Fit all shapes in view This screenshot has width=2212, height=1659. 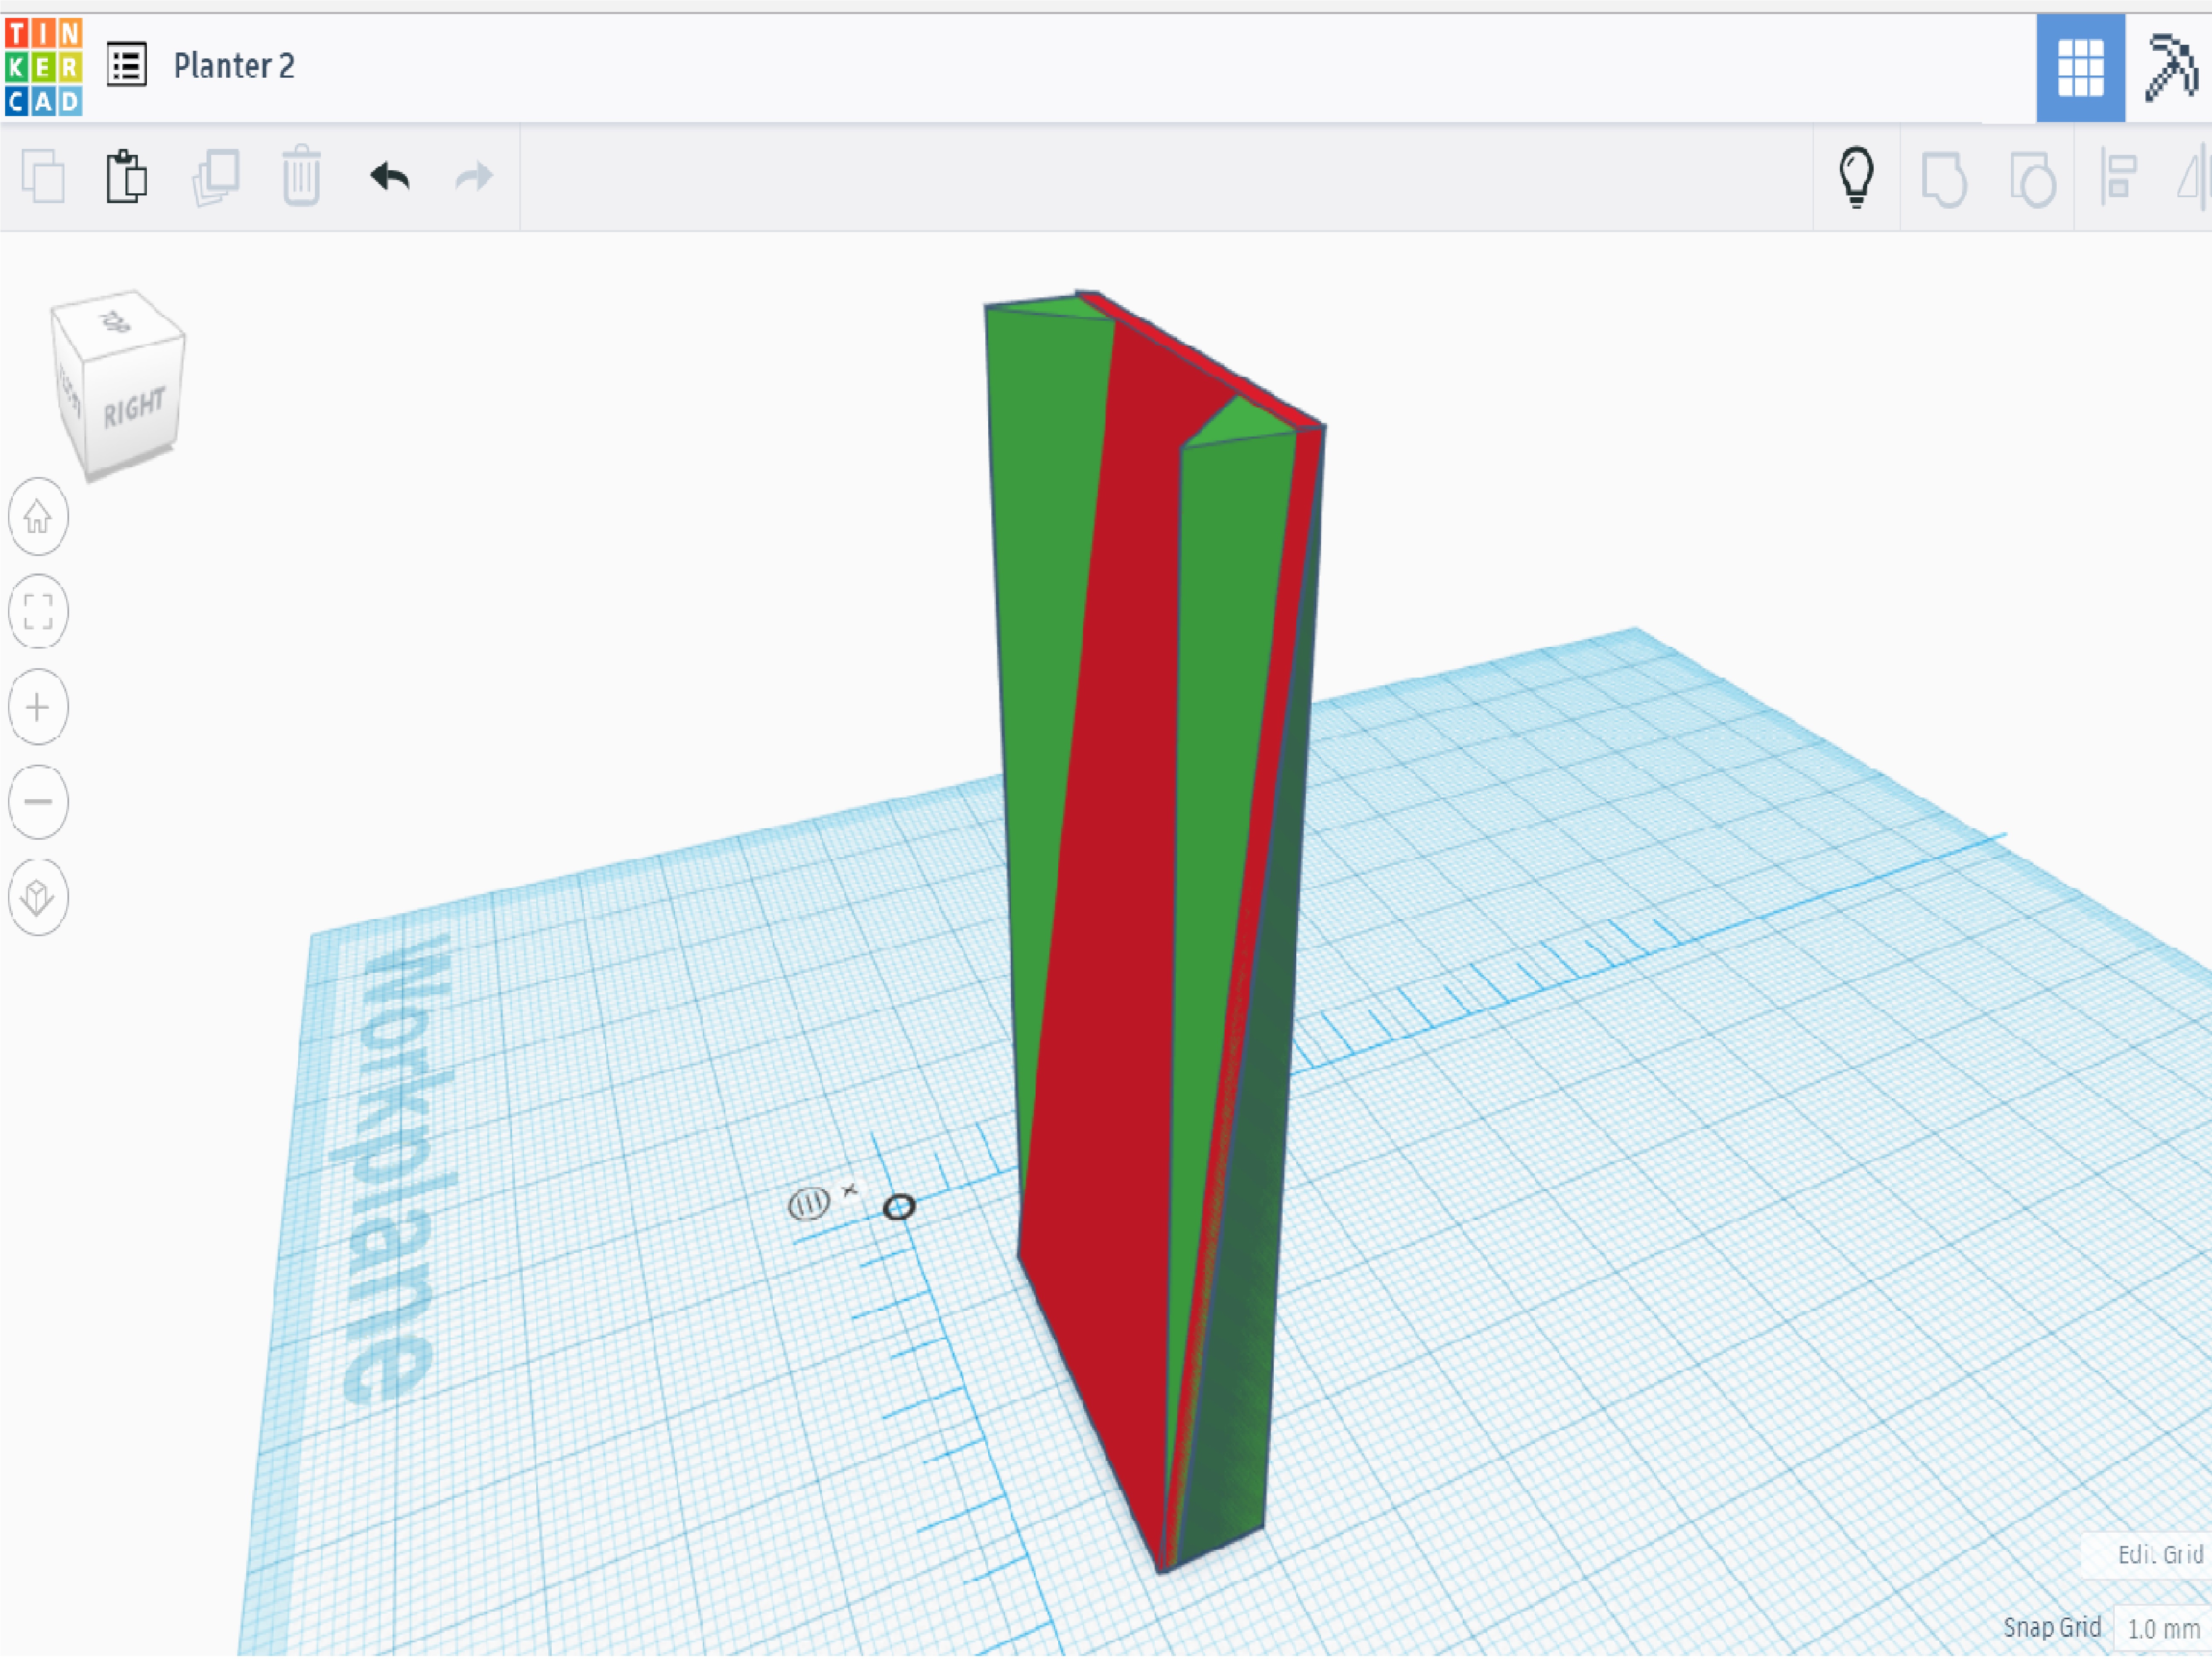pos(38,611)
